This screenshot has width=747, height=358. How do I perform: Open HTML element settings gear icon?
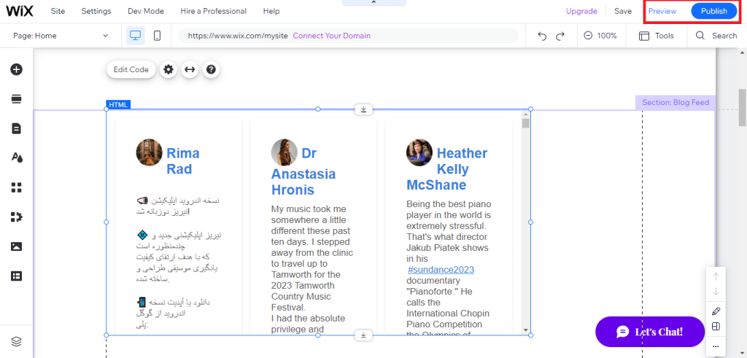click(169, 69)
